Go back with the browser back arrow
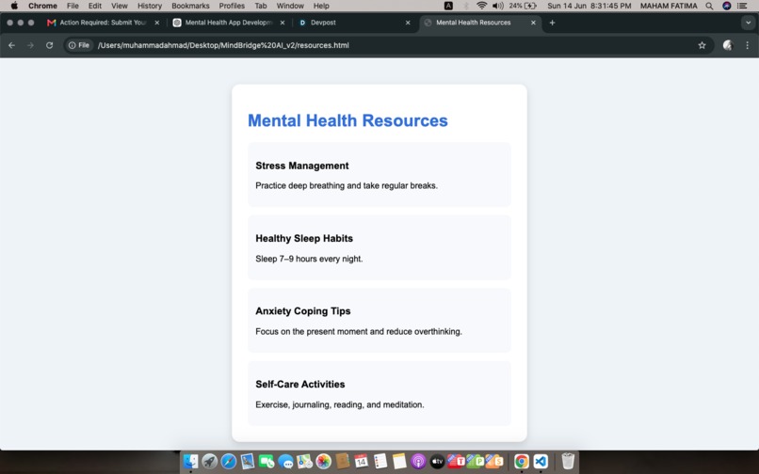The height and width of the screenshot is (474, 759). pos(11,45)
